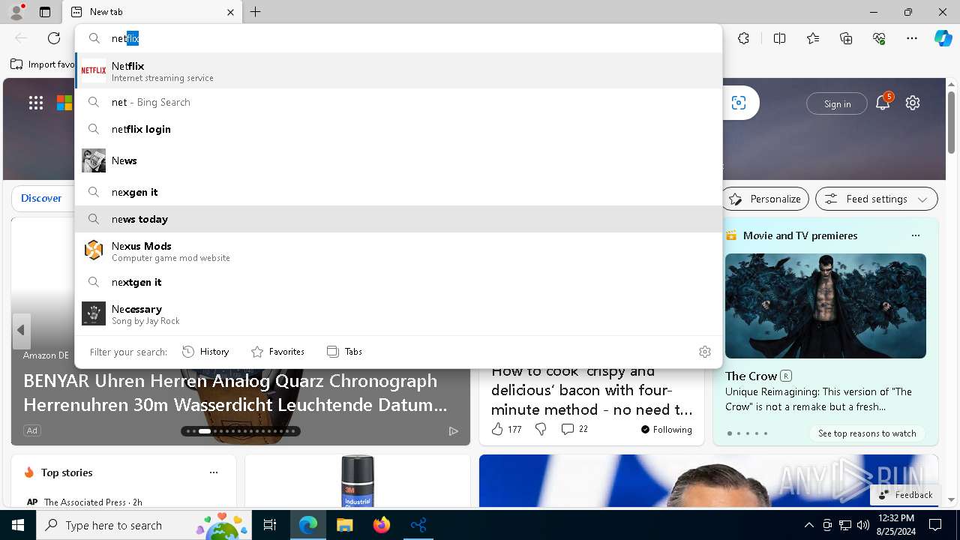Image resolution: width=960 pixels, height=540 pixels.
Task: Open the Windows Start menu
Action: click(18, 525)
